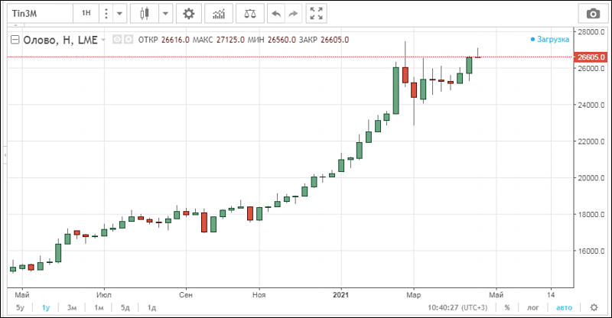
Task: Open the chart style dropdown arrow
Action: coord(166,14)
